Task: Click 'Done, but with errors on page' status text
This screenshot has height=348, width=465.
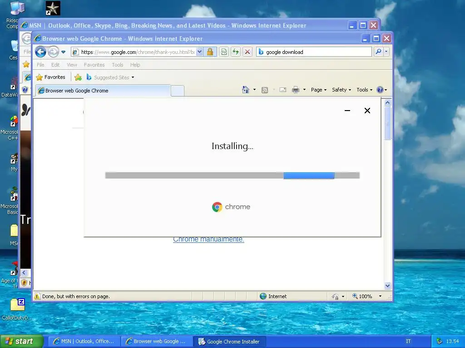Action: (x=76, y=296)
